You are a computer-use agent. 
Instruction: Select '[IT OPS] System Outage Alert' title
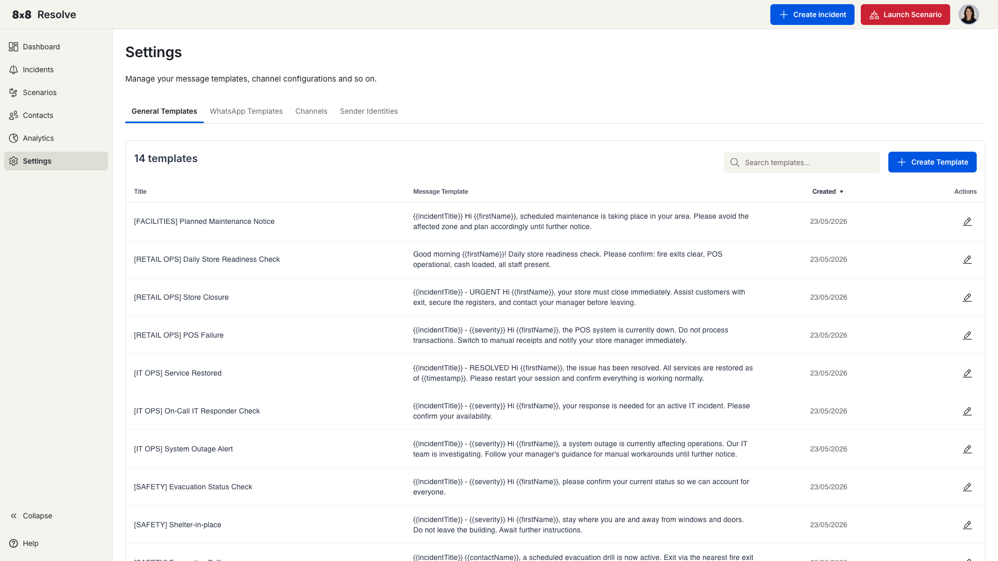pos(183,449)
